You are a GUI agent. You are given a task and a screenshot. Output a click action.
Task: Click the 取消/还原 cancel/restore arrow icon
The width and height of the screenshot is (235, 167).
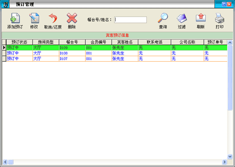[x=53, y=18]
